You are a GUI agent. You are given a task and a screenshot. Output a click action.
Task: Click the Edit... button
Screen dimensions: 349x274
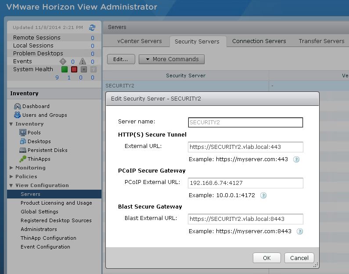click(121, 59)
